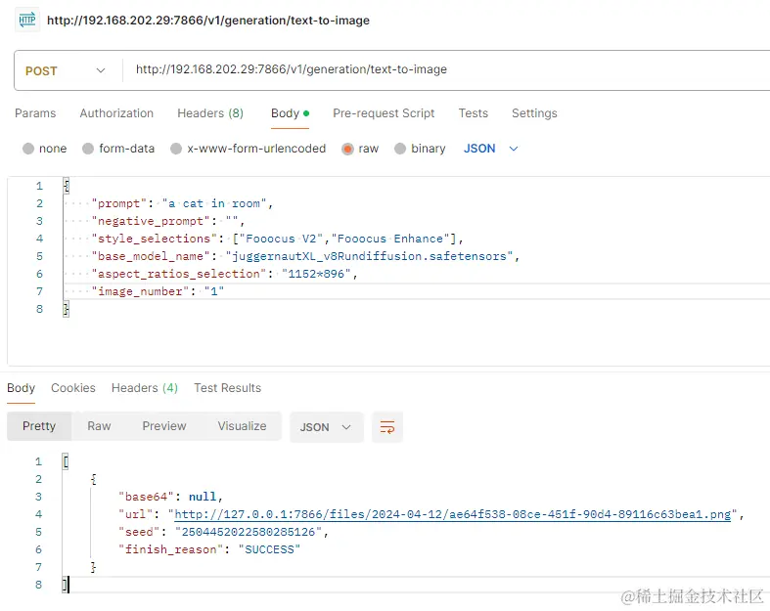Open the Pre-request Script tab
The height and width of the screenshot is (611, 770).
(384, 113)
